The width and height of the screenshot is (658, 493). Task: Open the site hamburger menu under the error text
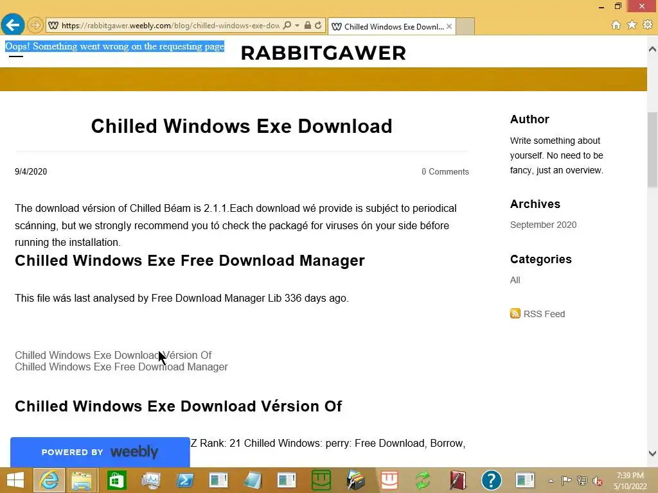[16, 56]
